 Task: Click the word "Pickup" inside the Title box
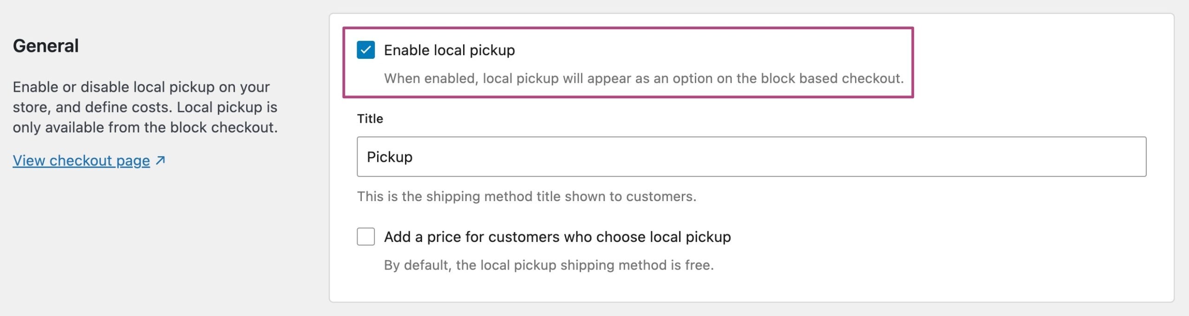389,157
